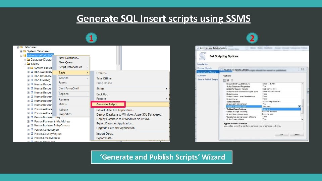Open the Restore submenu

pyautogui.click(x=131, y=99)
